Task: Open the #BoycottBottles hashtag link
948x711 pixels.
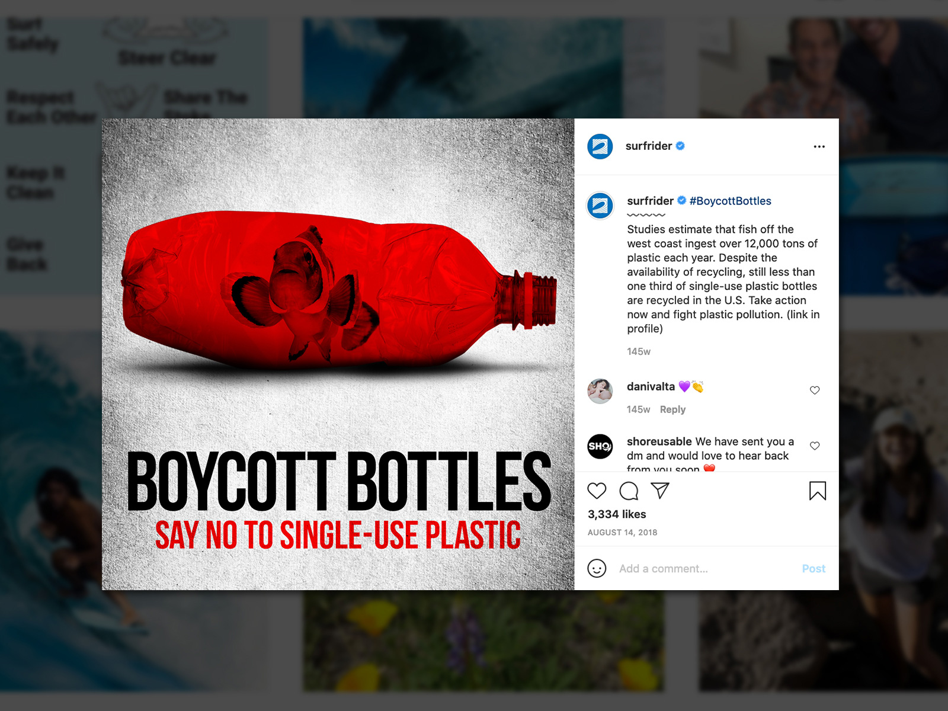Action: (x=730, y=201)
